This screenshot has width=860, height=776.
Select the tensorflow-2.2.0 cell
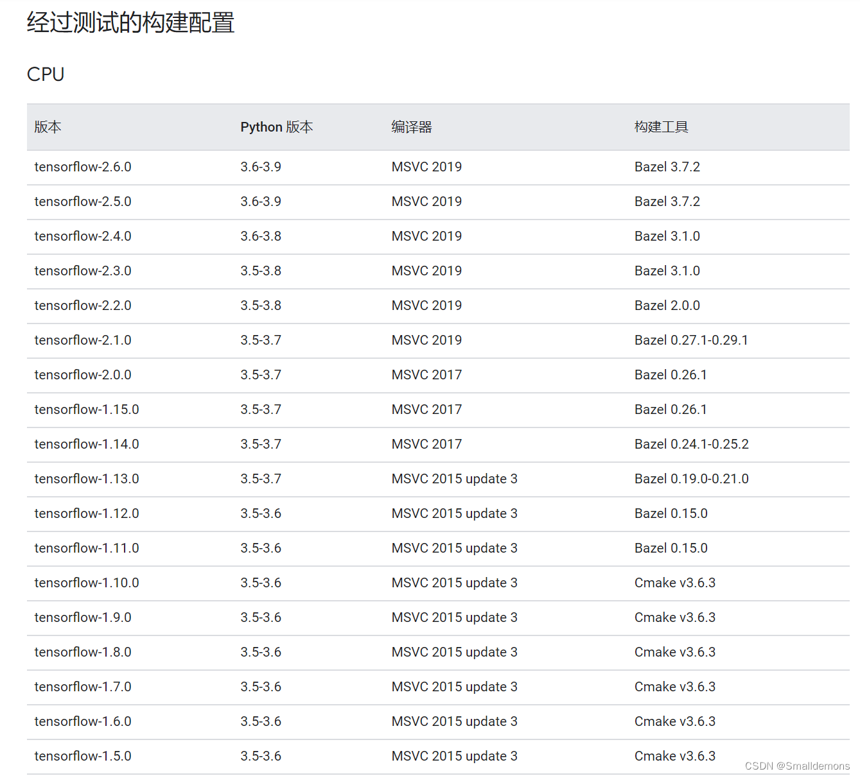(x=83, y=306)
